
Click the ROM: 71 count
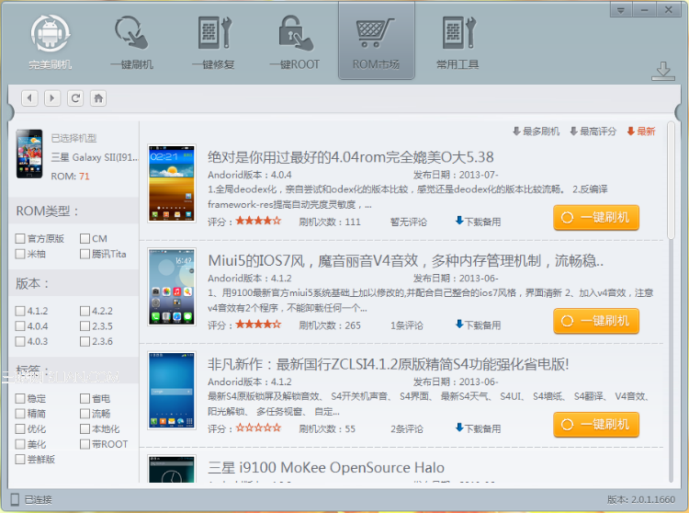coord(70,177)
